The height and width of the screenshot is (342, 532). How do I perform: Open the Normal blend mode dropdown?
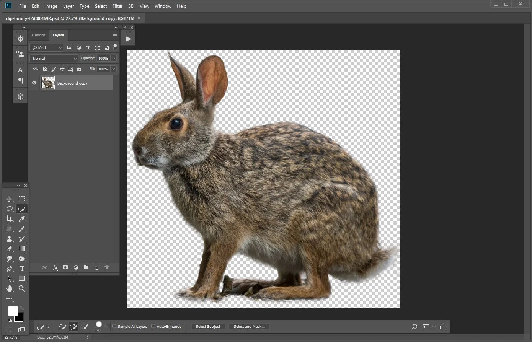[x=54, y=59]
